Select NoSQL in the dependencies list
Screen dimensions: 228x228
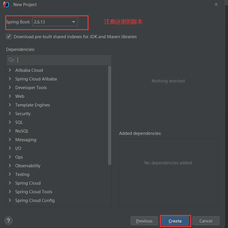[22, 131]
